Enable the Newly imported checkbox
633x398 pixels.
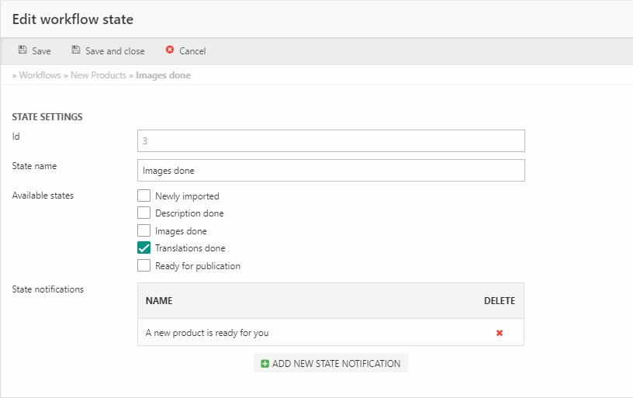(144, 196)
